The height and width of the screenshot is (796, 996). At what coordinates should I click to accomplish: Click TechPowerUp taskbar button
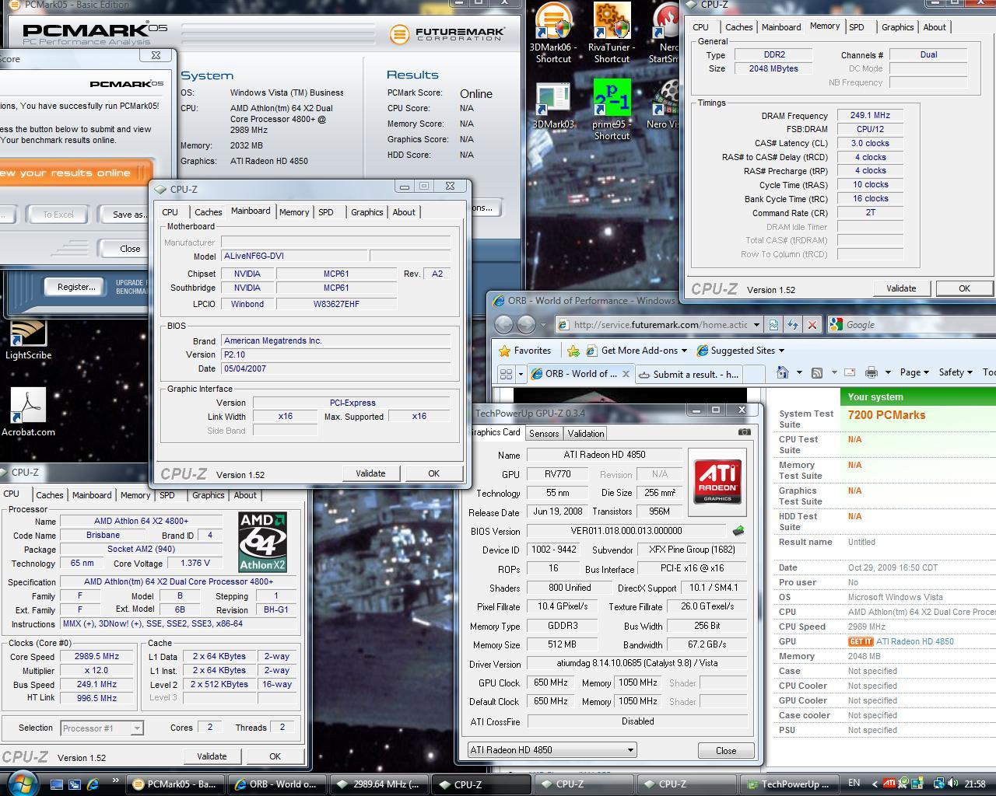[790, 784]
